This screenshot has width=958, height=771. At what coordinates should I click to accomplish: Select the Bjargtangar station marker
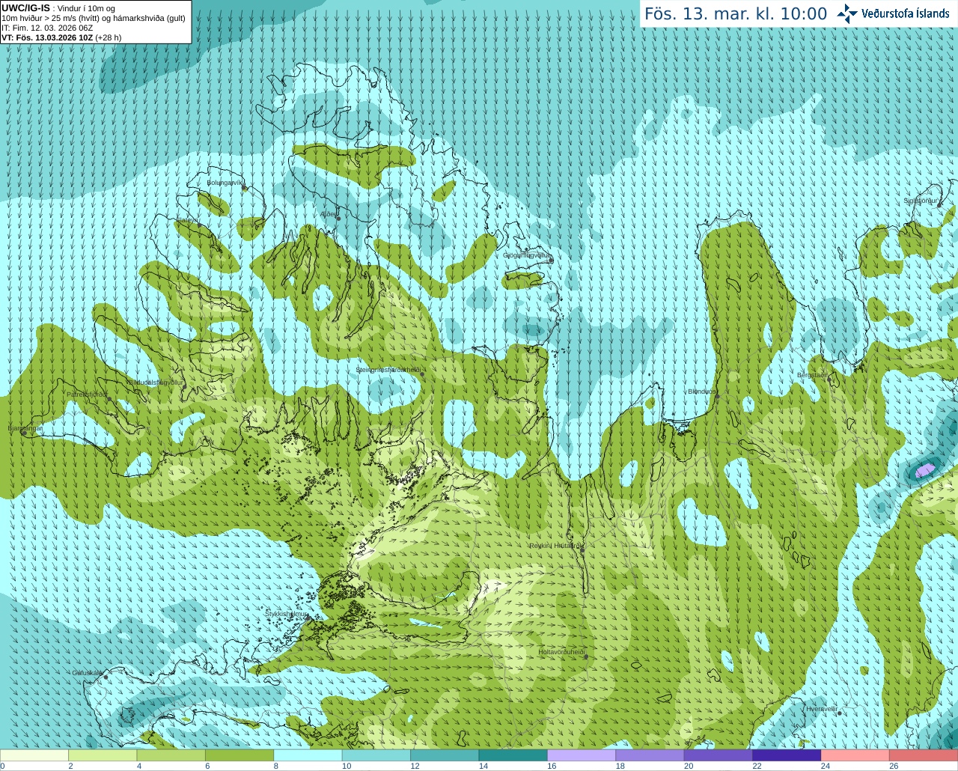click(25, 433)
